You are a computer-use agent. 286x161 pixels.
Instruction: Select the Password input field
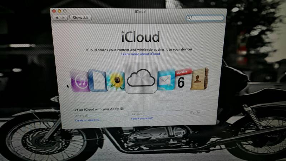pyautogui.click(x=156, y=114)
